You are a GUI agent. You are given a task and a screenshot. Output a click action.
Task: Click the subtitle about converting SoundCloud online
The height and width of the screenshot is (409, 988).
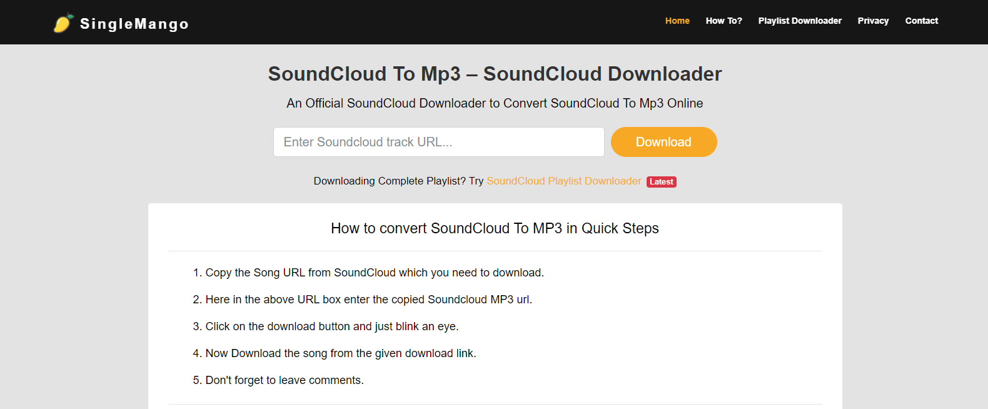pyautogui.click(x=494, y=103)
